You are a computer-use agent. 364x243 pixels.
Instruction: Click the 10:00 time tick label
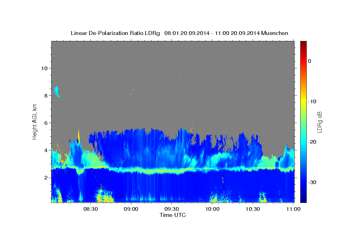click(212, 209)
